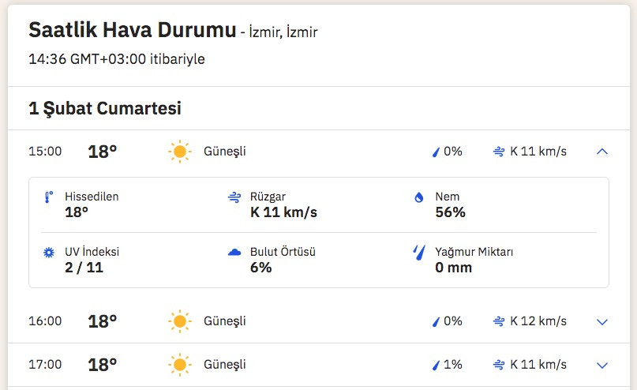Click the wind icon beside Rüzgar detail
Screen dimensions: 637x390
click(x=234, y=197)
